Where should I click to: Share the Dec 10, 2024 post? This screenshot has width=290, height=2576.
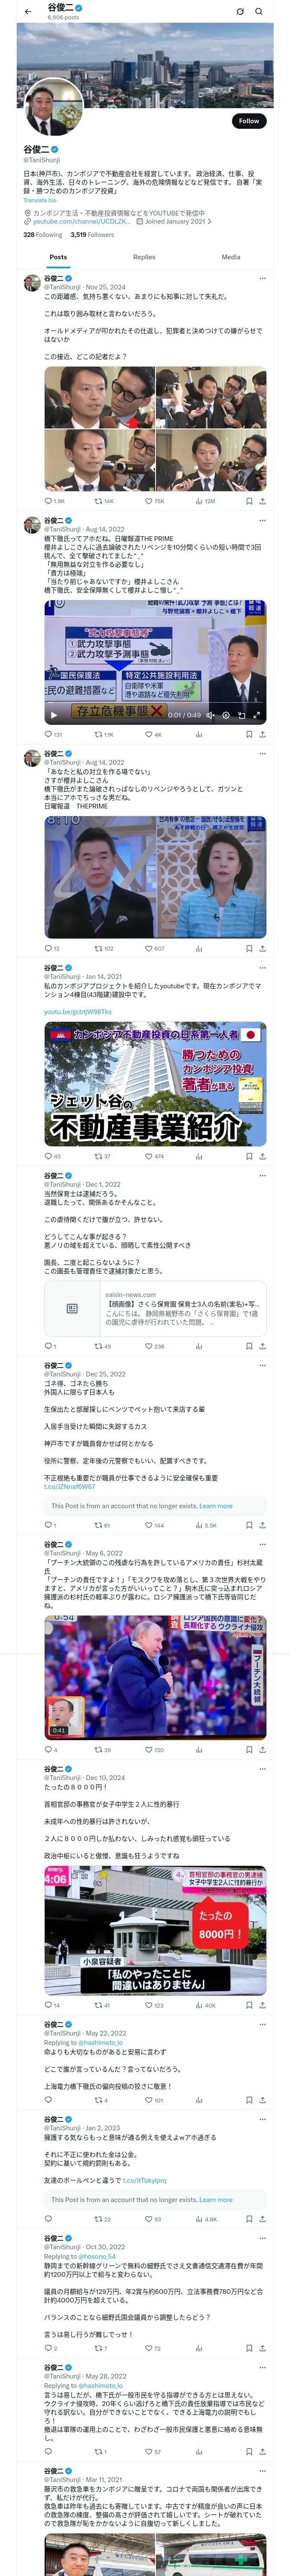tap(262, 1977)
